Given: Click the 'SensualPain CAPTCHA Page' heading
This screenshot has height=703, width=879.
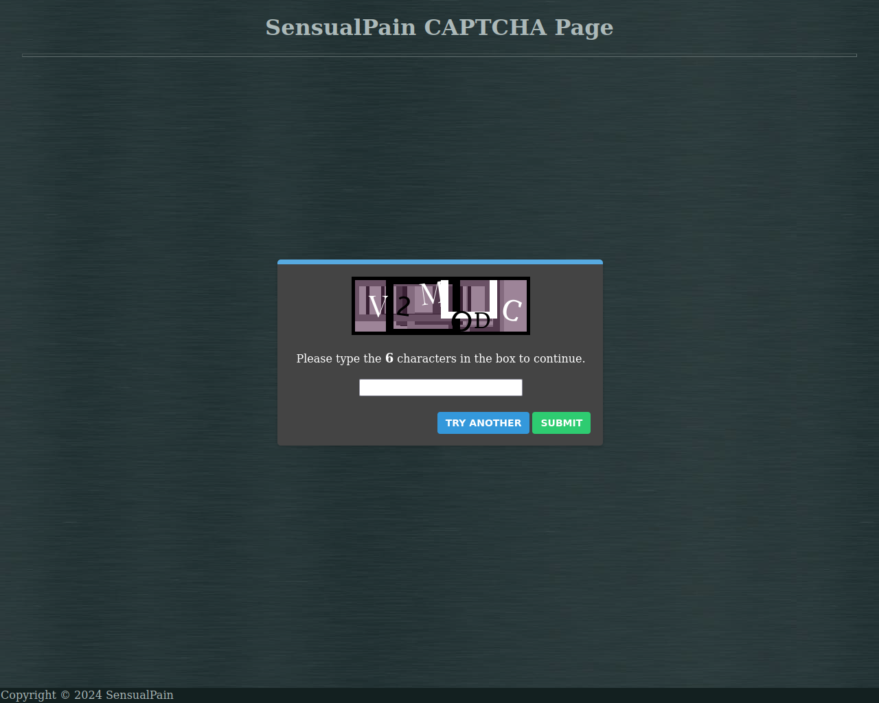Looking at the screenshot, I should click(x=439, y=27).
